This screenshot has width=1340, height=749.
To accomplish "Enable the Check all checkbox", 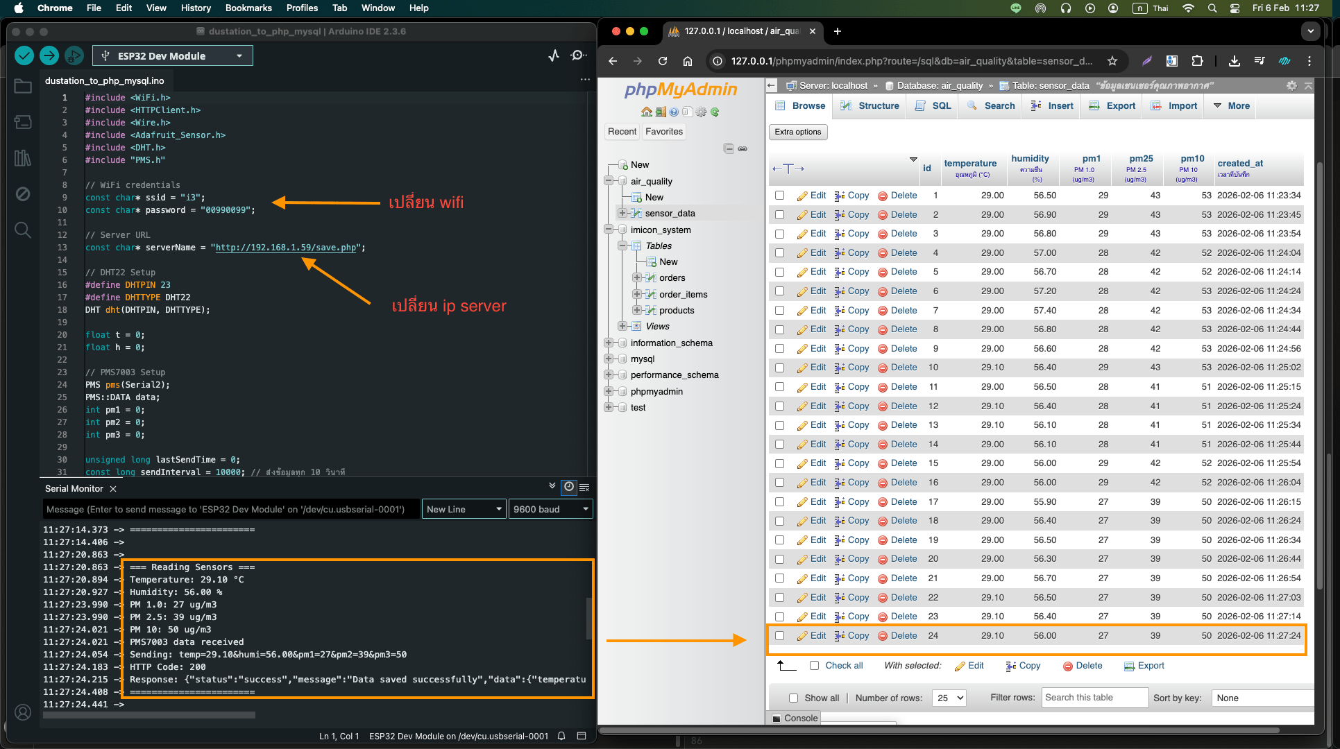I will (814, 666).
